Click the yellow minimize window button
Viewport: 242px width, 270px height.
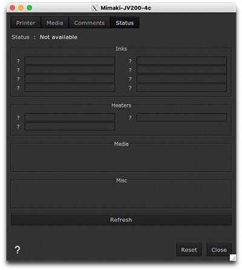tap(21, 8)
